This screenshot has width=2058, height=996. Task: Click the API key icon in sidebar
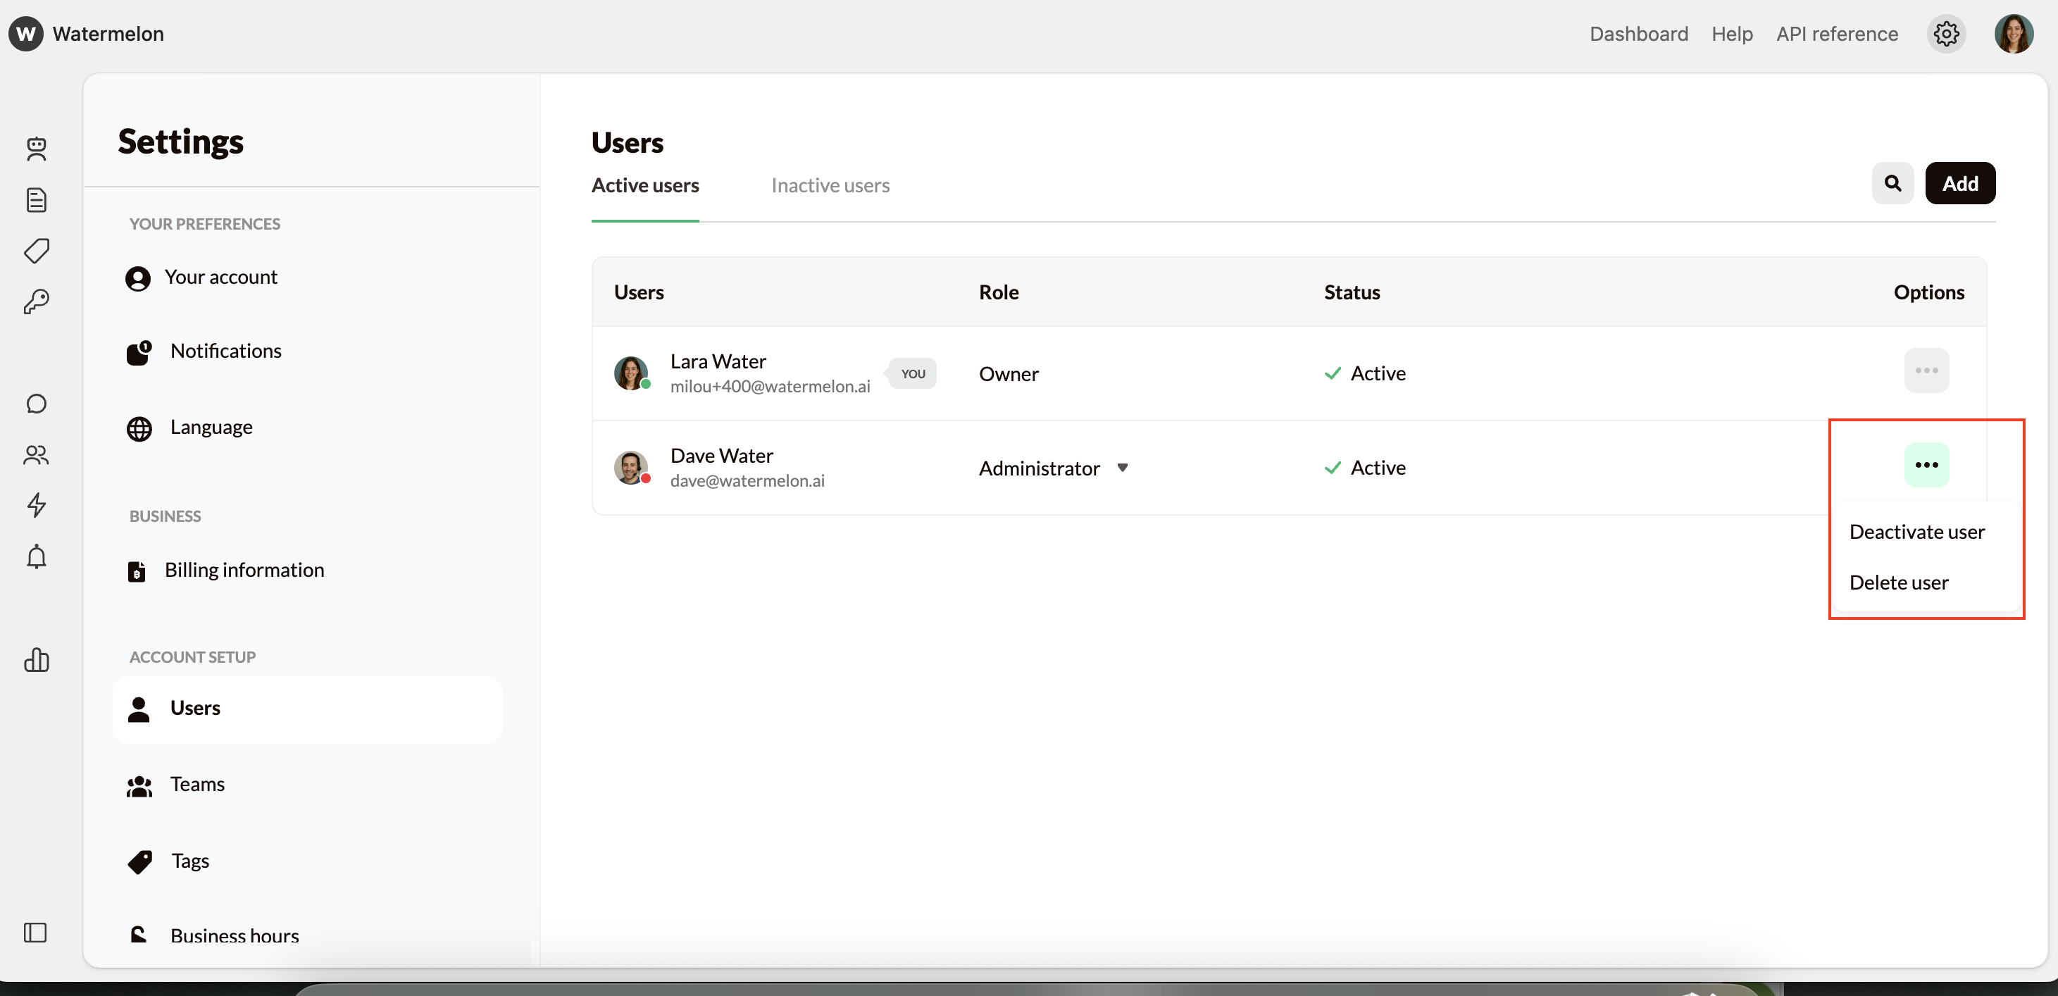(x=37, y=301)
